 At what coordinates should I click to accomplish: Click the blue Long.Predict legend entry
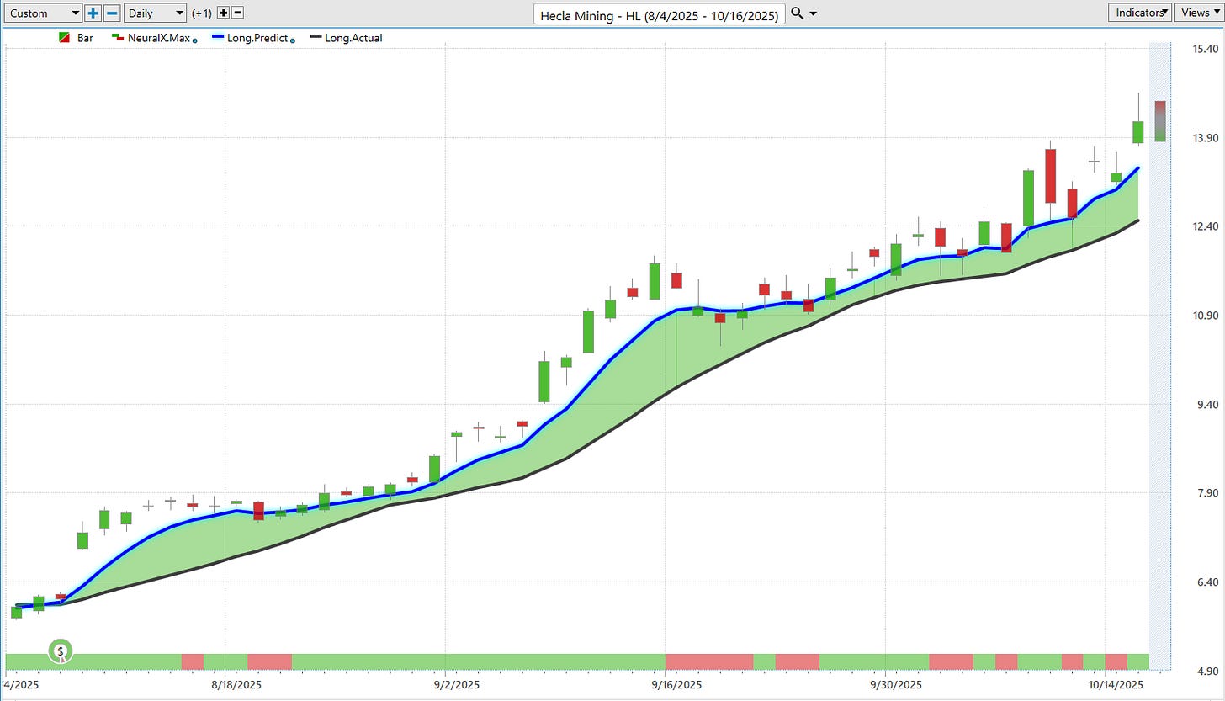252,38
